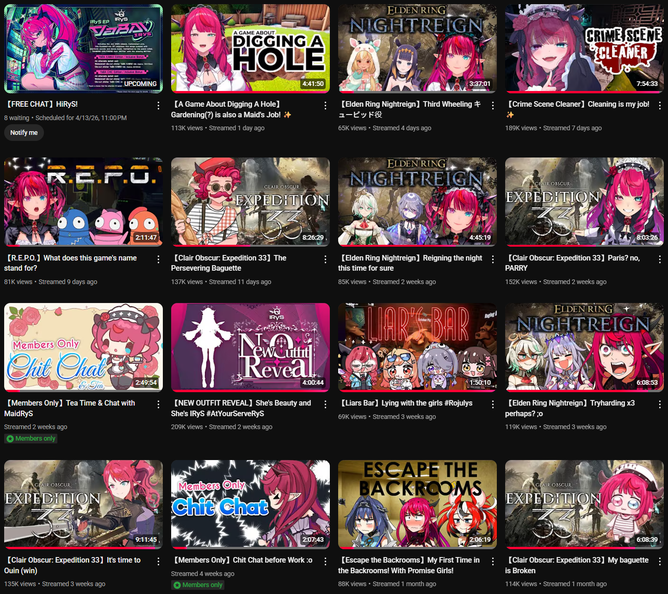Open Paris? no, PARRY video title
This screenshot has width=668, height=594.
coord(573,263)
